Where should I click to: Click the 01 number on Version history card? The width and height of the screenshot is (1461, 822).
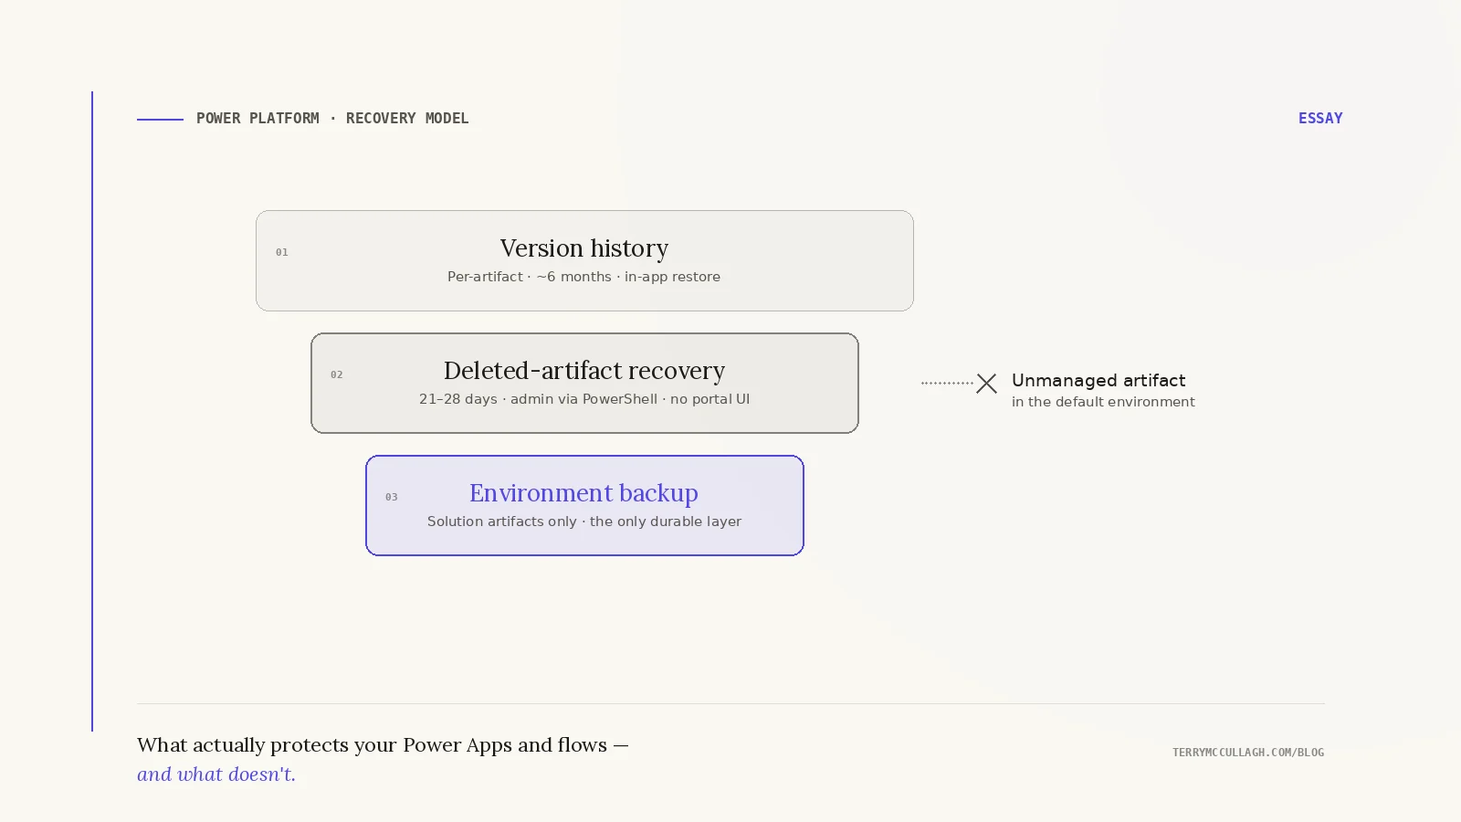(282, 252)
